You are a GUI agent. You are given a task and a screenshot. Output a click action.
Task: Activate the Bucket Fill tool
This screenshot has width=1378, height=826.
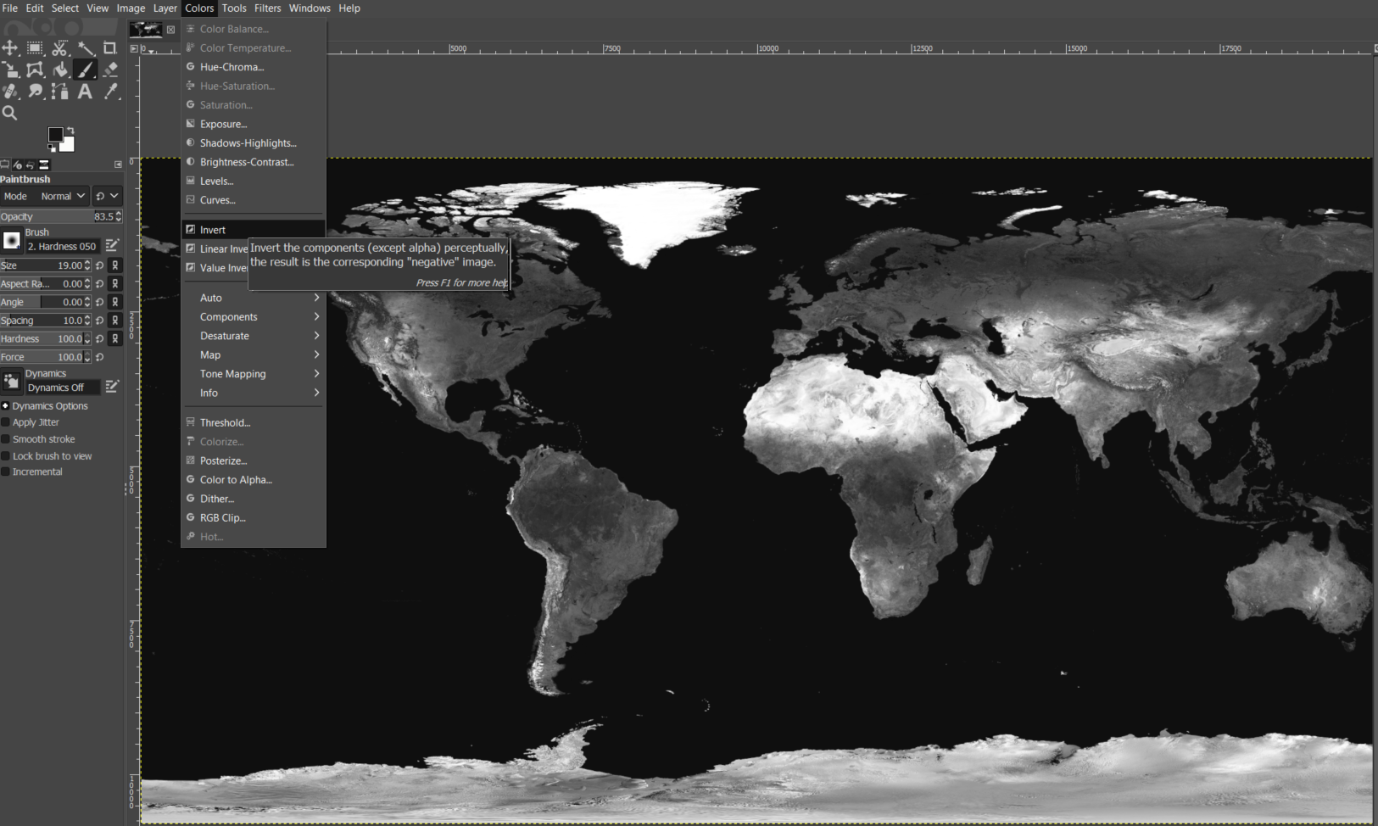tap(60, 70)
